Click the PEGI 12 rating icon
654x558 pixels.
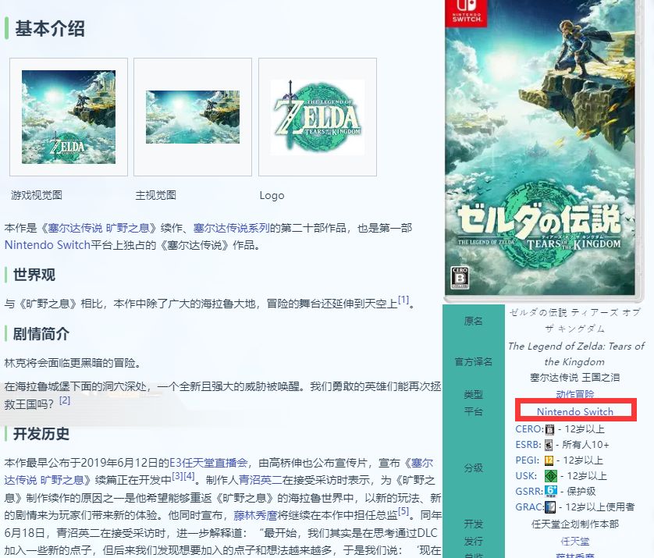coord(549,460)
